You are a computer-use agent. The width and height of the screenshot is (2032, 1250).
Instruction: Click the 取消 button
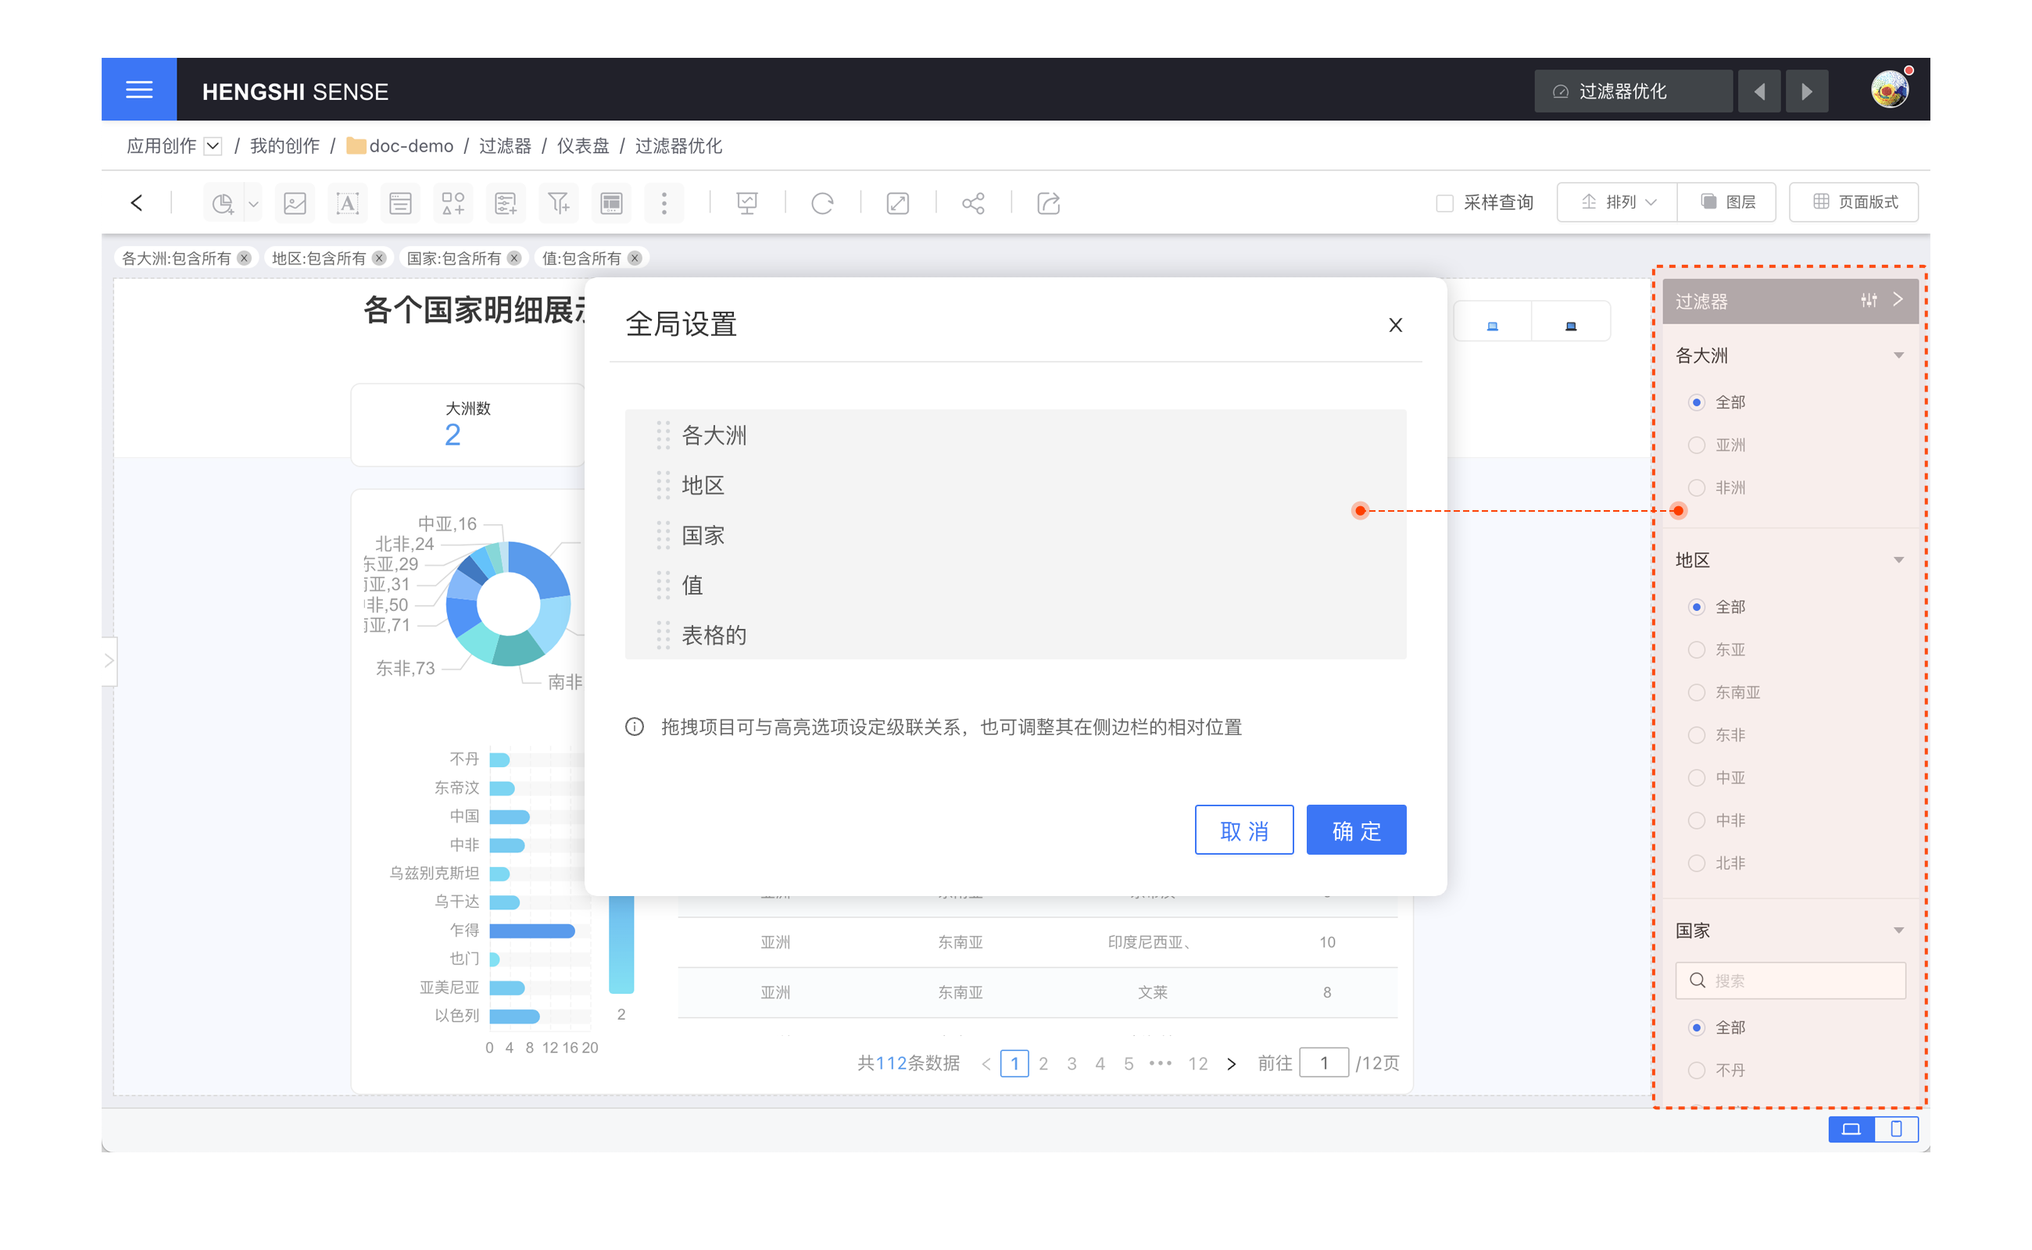point(1244,830)
